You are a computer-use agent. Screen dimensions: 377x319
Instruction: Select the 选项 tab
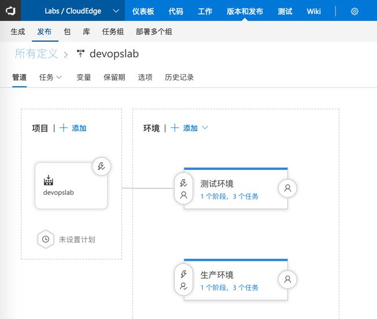point(145,77)
